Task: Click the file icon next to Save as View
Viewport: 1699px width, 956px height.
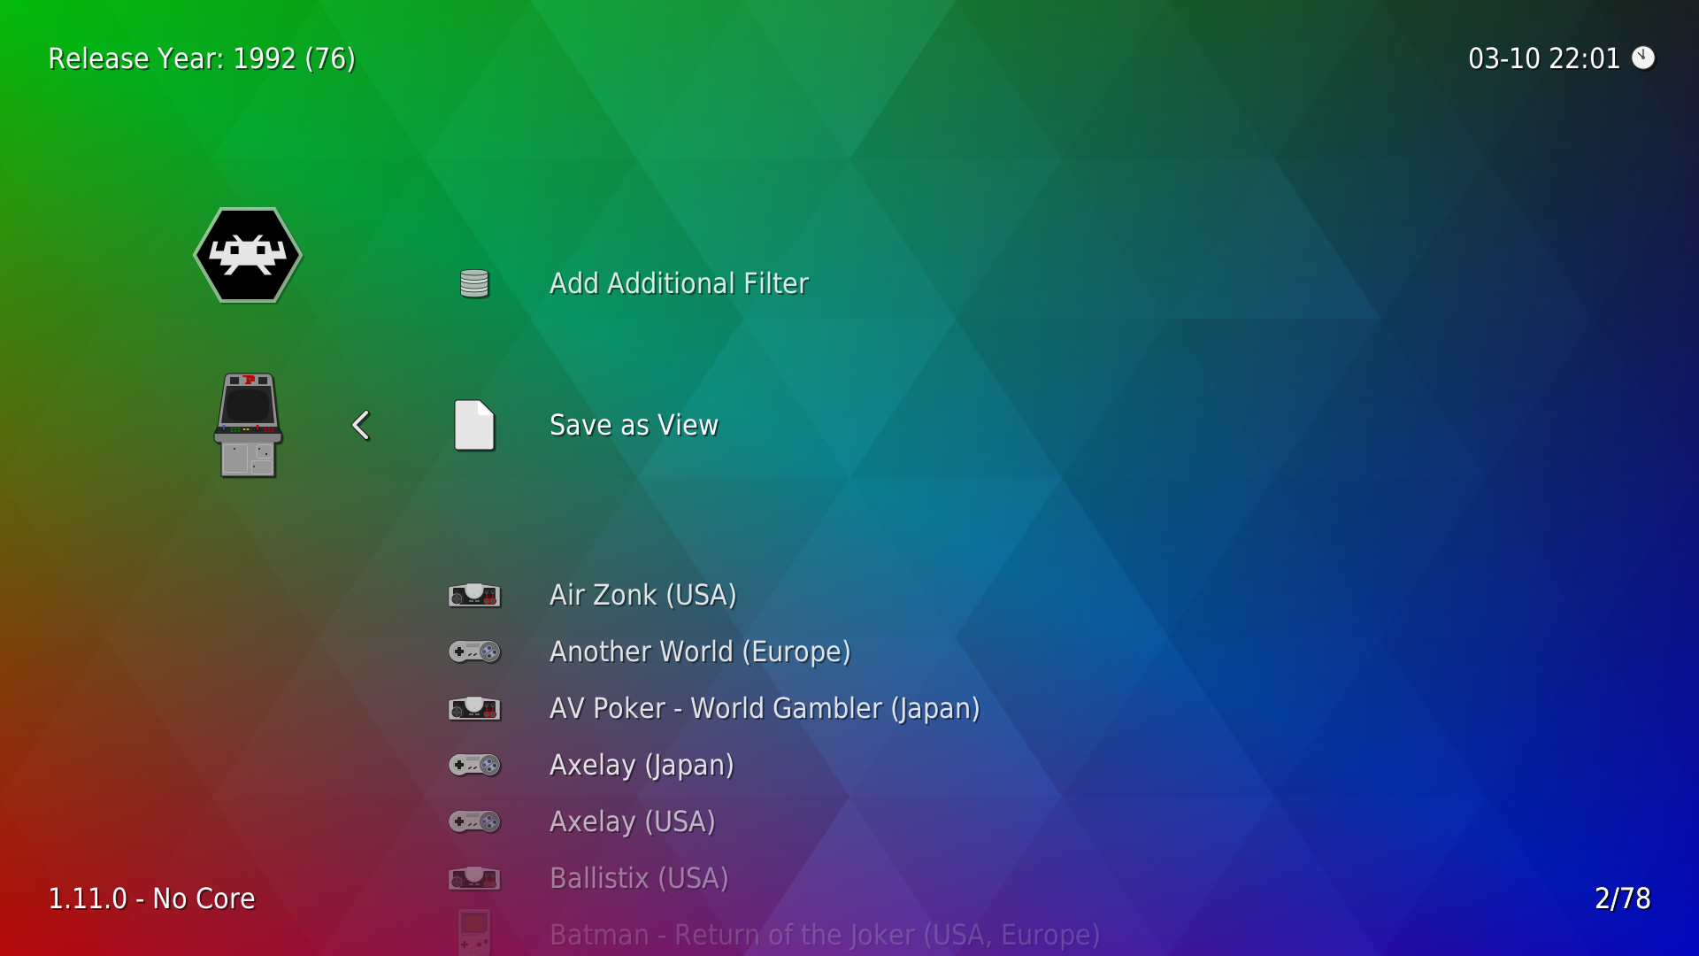Action: pyautogui.click(x=474, y=425)
